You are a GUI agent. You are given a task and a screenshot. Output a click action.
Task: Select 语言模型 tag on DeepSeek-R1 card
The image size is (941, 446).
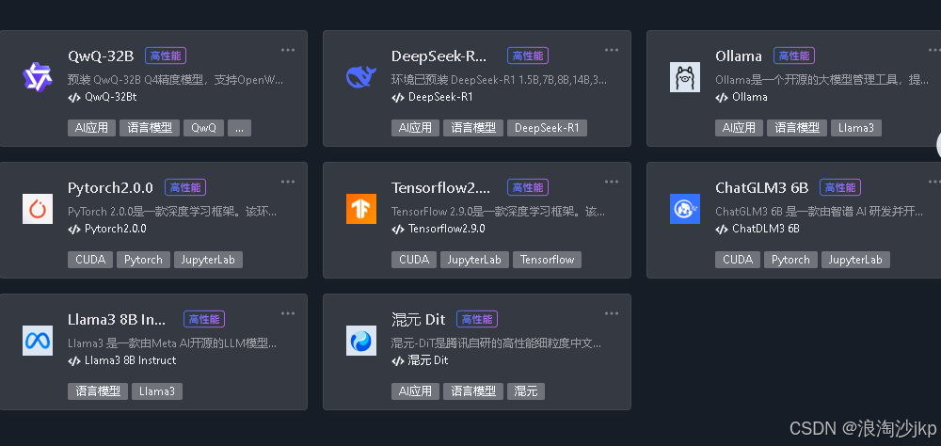[473, 128]
